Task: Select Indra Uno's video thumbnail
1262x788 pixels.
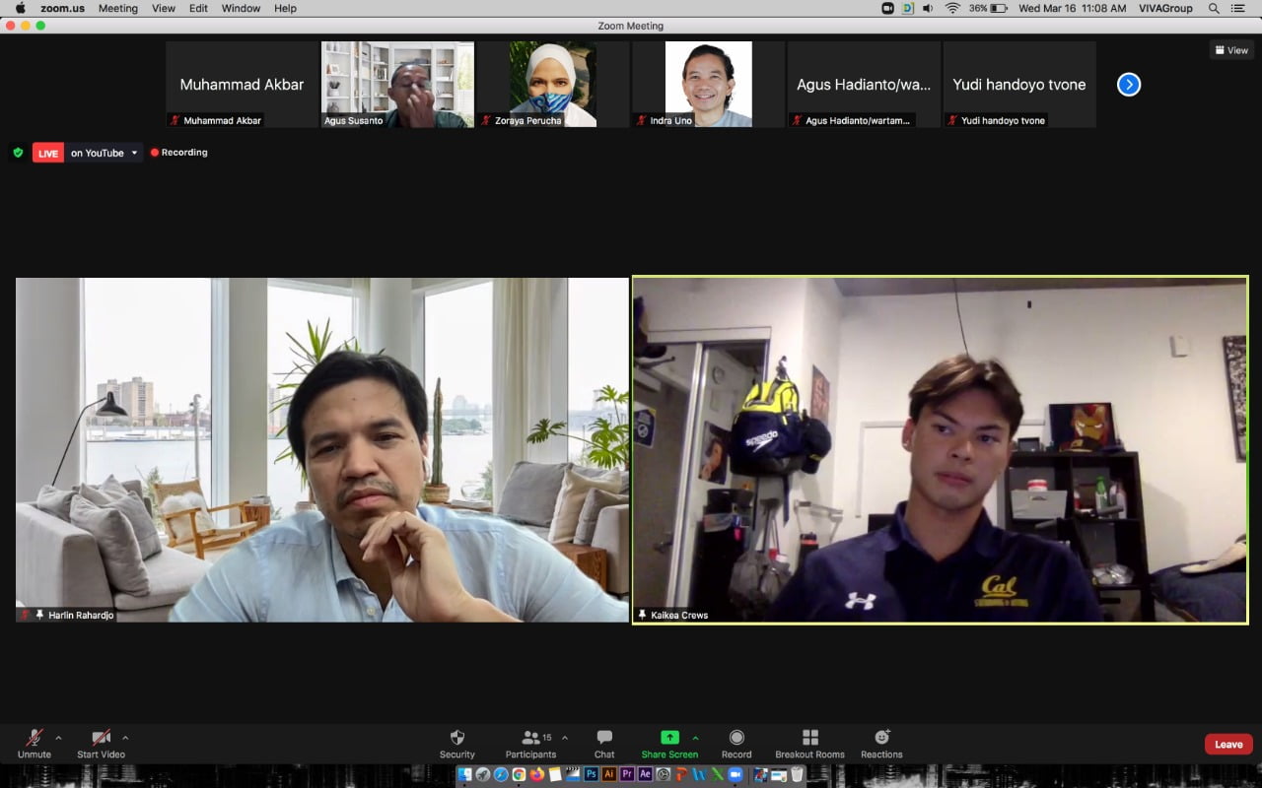Action: point(708,84)
